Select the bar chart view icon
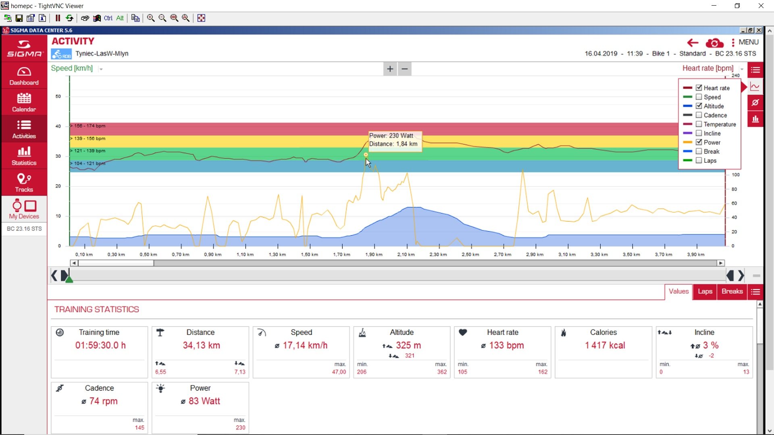 [x=755, y=119]
